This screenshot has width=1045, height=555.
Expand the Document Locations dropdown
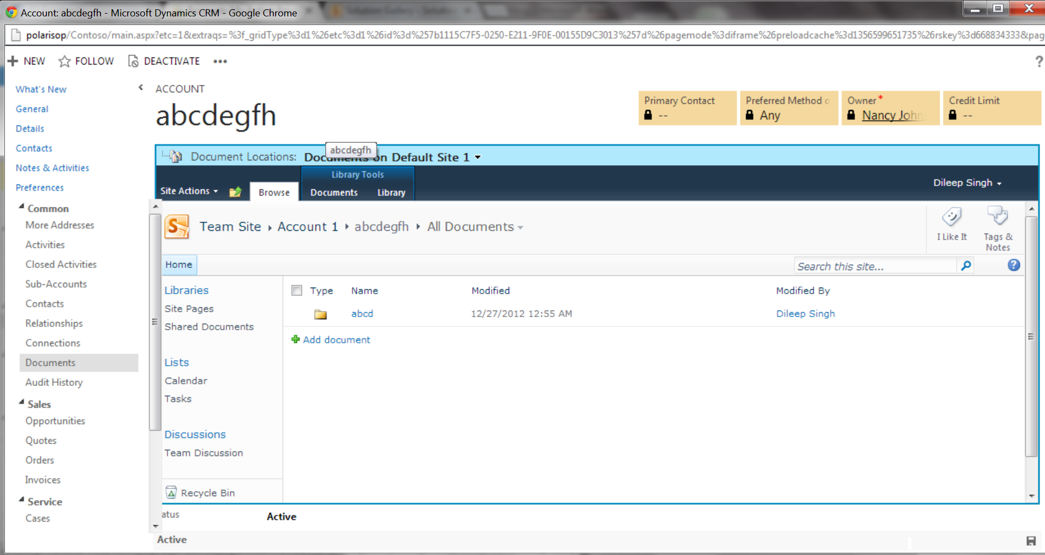(477, 157)
